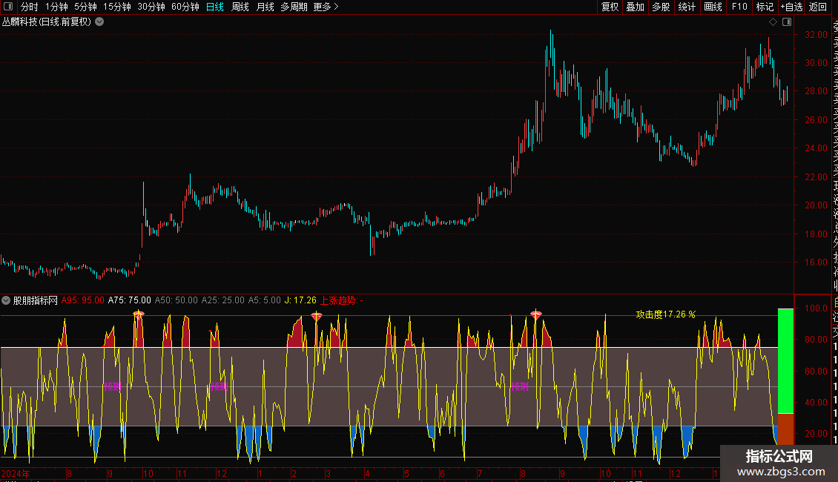Image resolution: width=838 pixels, height=482 pixels.
Task: Open the 统计 statistics tool
Action: pos(687,7)
